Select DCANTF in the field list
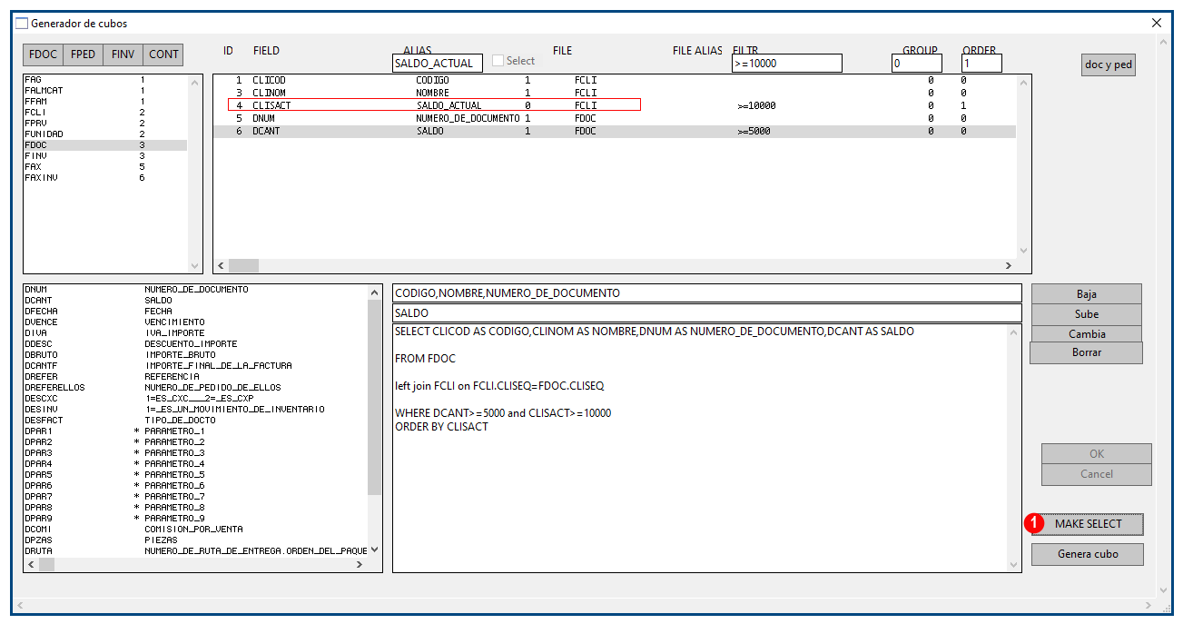 [195, 365]
